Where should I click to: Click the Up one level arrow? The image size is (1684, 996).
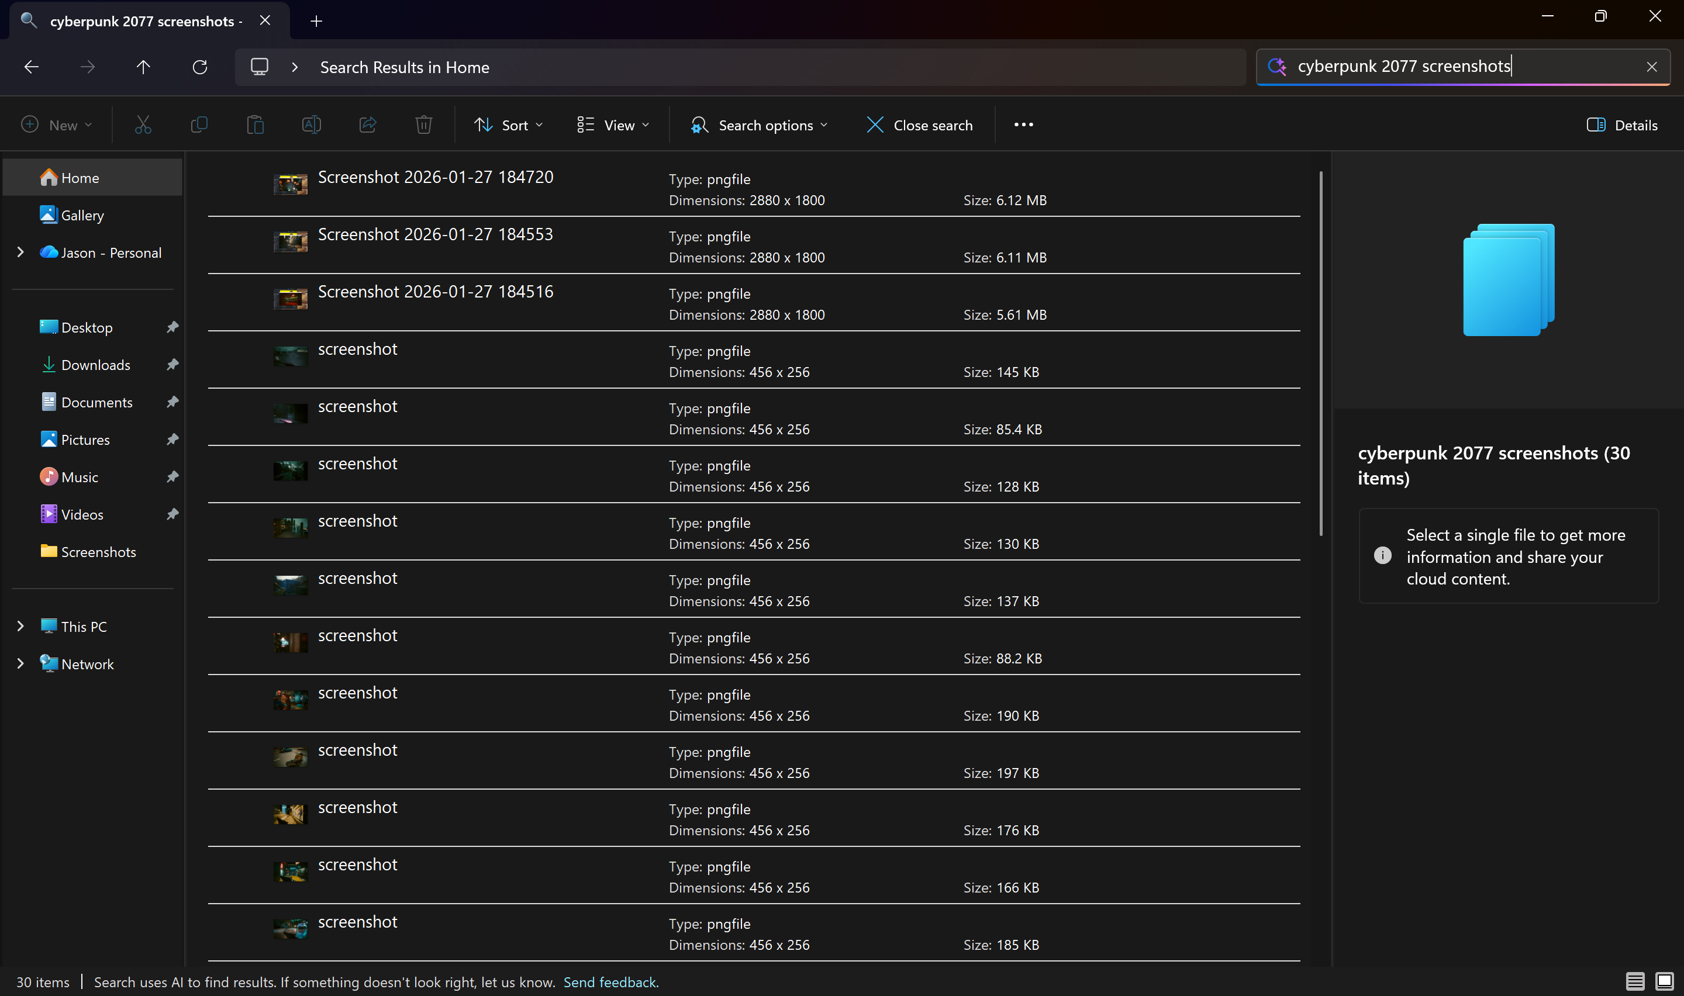coord(143,67)
